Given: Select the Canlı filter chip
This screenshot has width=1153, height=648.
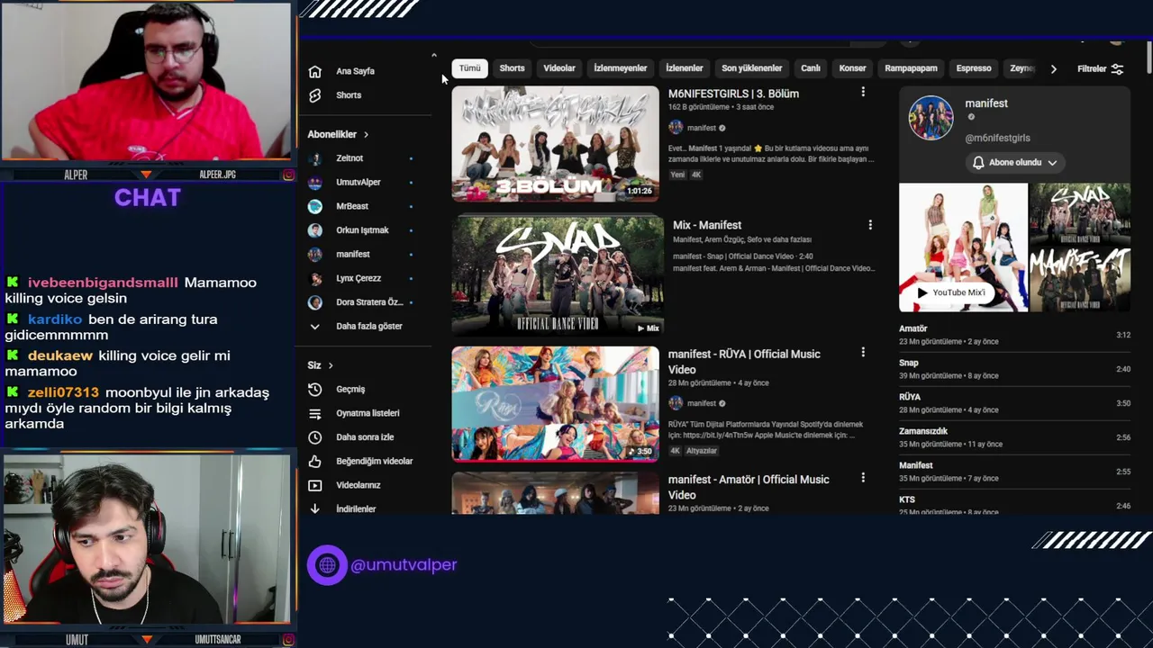Looking at the screenshot, I should coord(811,68).
